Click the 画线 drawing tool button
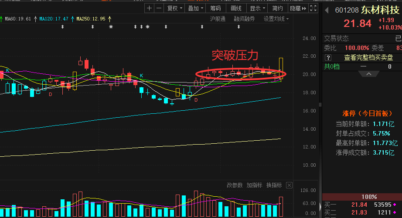 pos(236,8)
